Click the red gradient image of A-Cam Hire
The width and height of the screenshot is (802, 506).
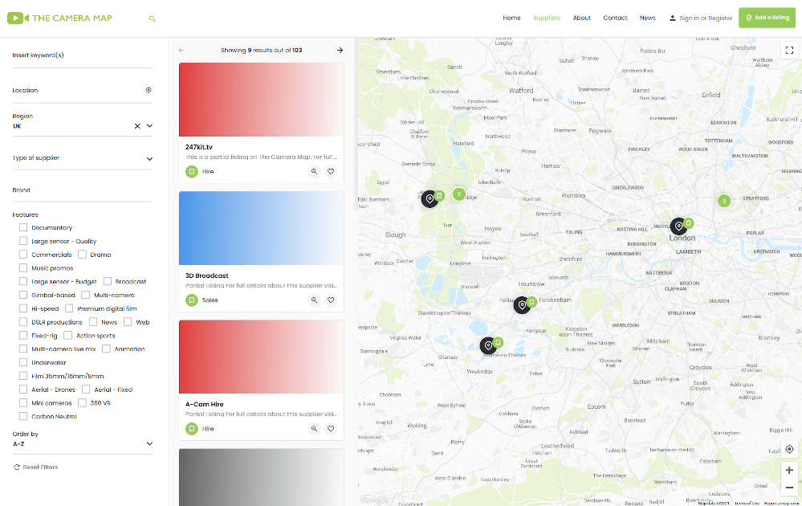(x=262, y=357)
